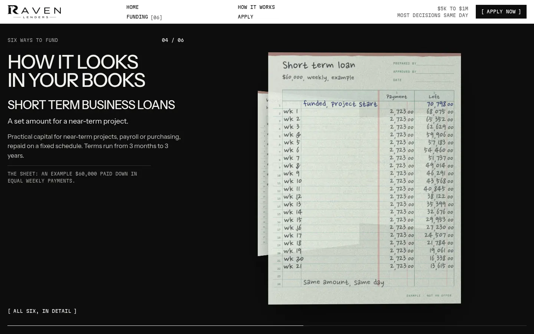The image size is (534, 334).
Task: Click the 43,568 balance for wk 10
Action: (x=440, y=181)
